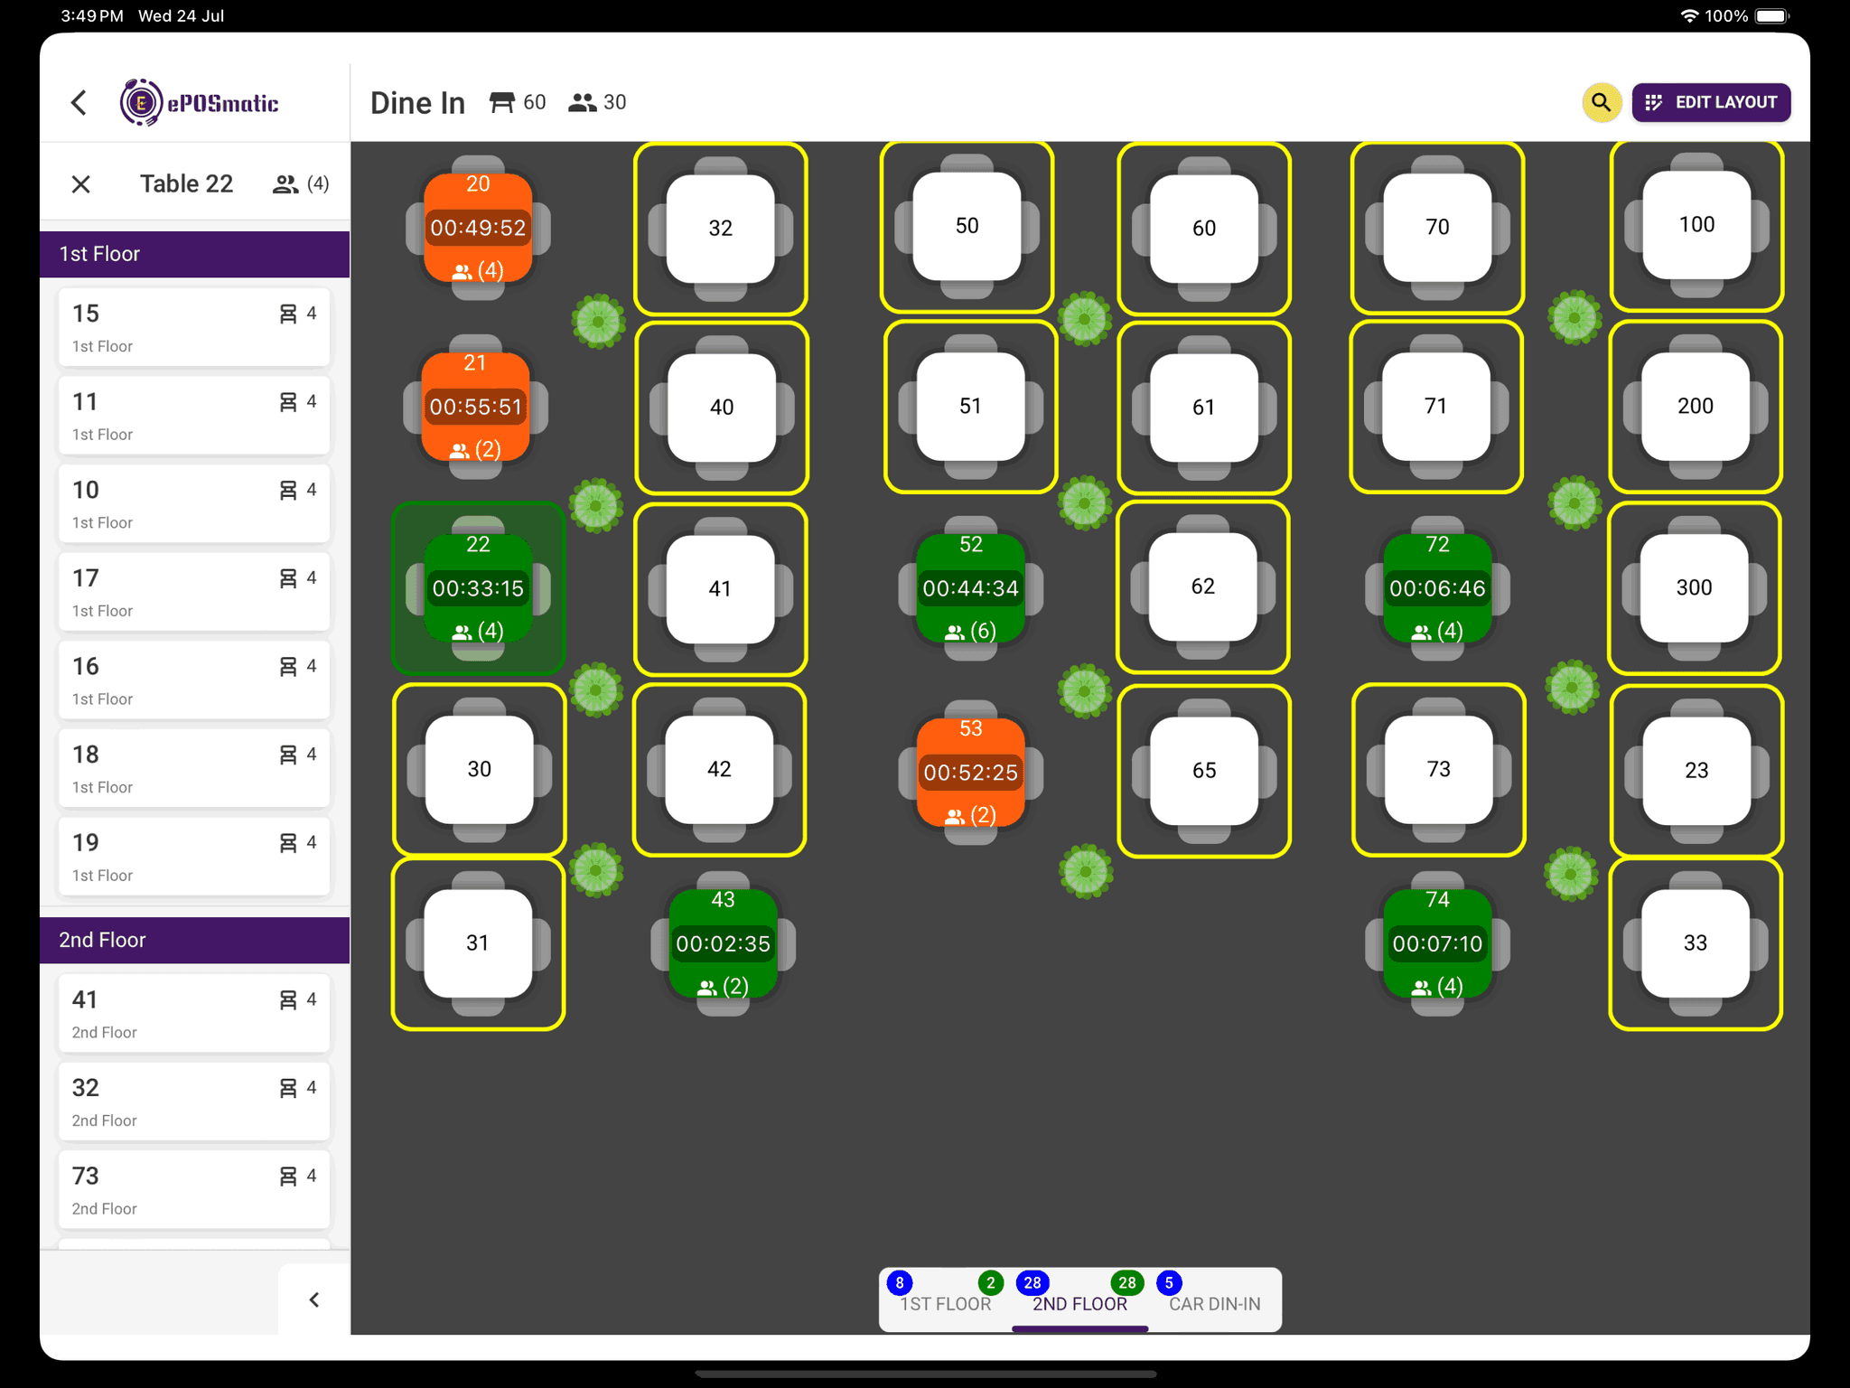Select the 2nd Floor tab

tap(1079, 1303)
